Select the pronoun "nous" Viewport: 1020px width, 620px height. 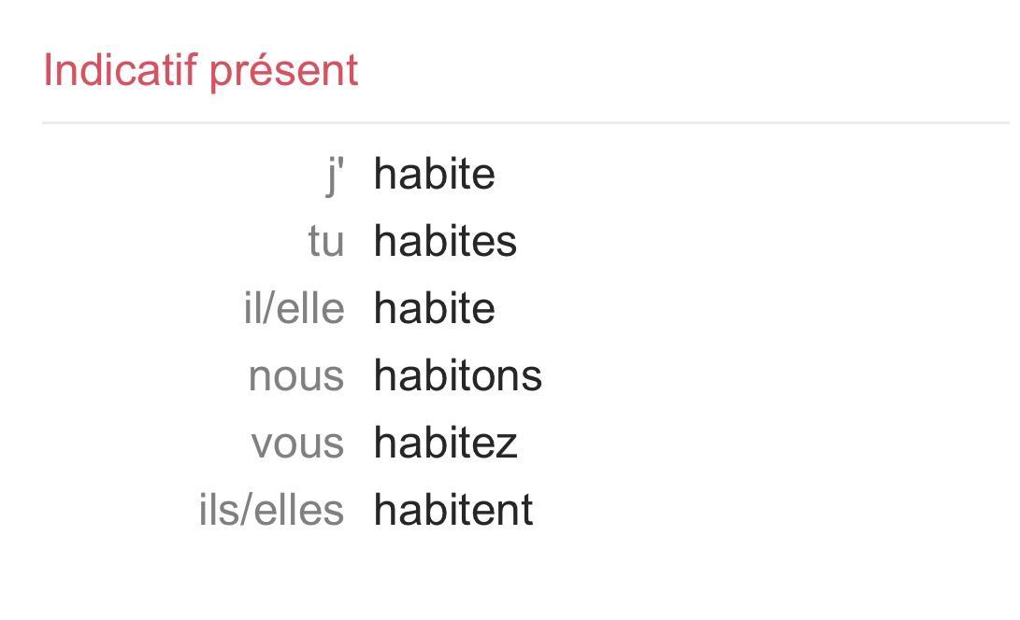click(296, 376)
